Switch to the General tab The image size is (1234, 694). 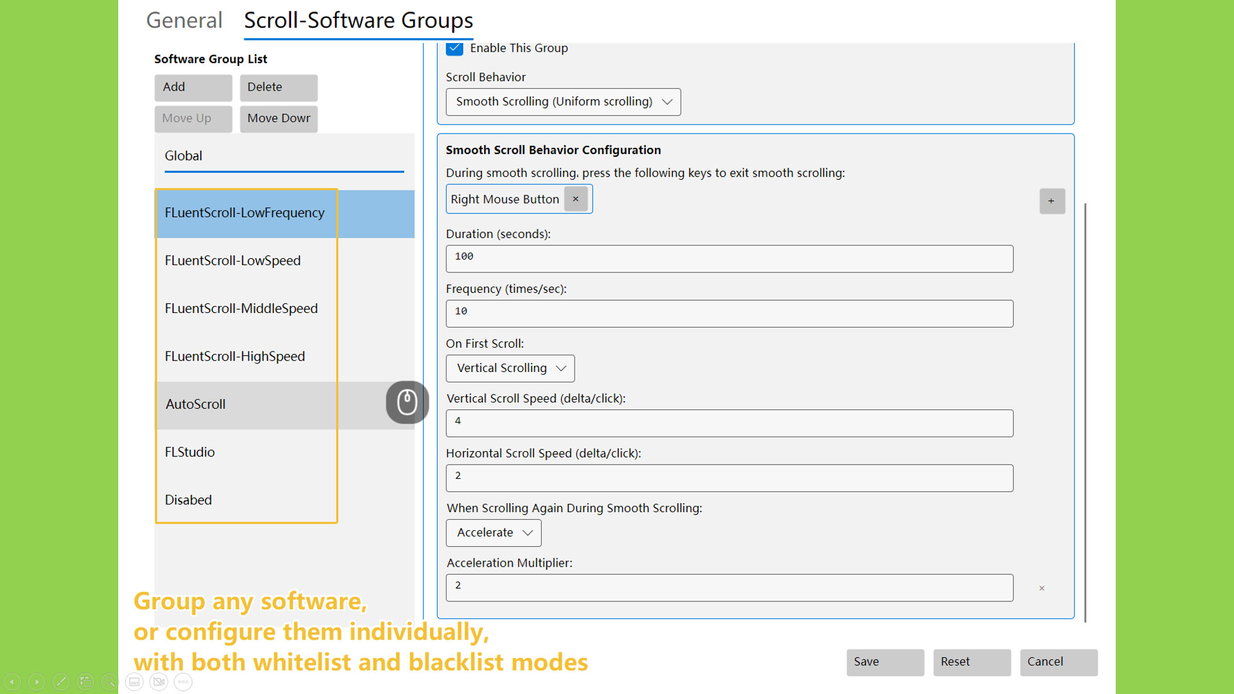(184, 21)
